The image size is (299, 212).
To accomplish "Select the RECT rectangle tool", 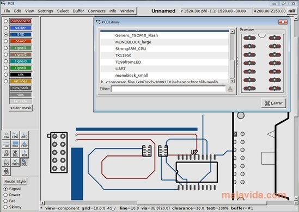I will (x=15, y=144).
